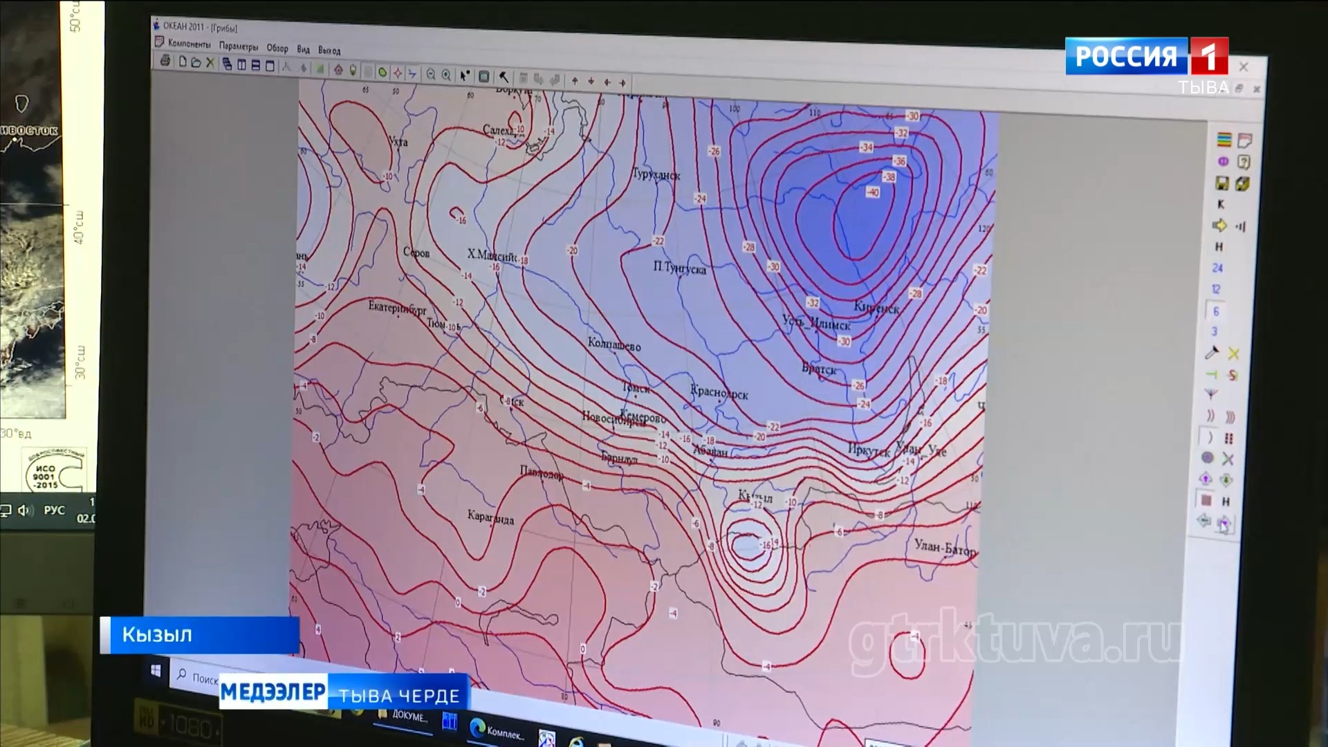Screen dimensions: 1328x747
Task: Open the Компоненты menu
Action: [x=189, y=44]
